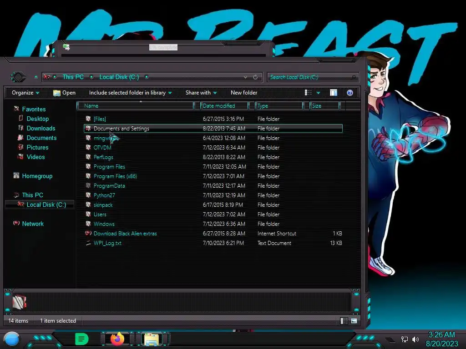Open Desktop in the navigation pane
Viewport: 466px width, 349px height.
[x=37, y=119]
